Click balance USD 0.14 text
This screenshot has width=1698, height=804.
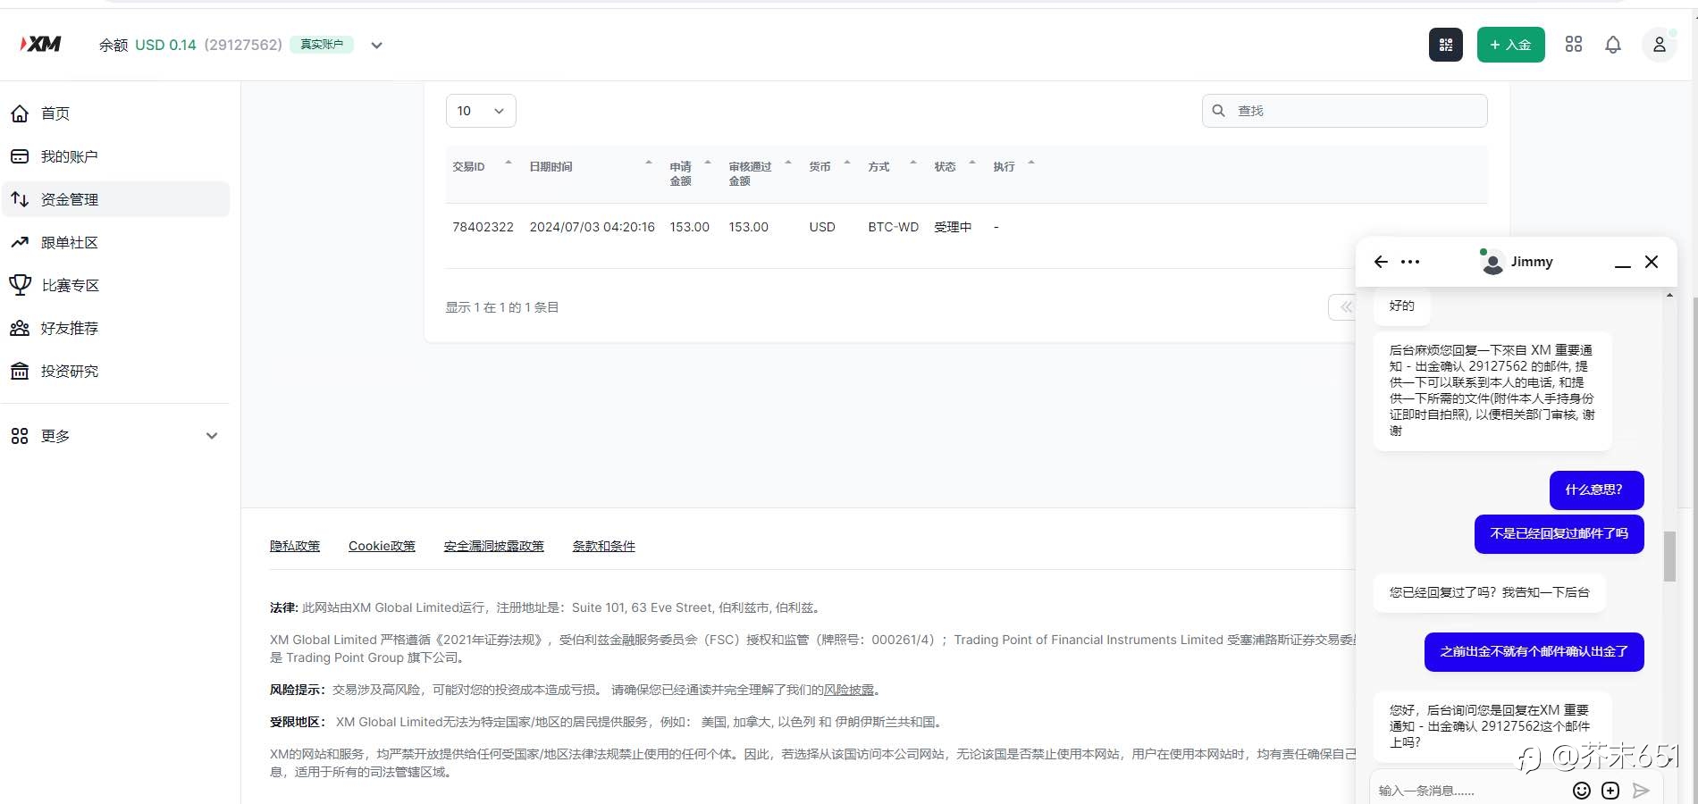click(x=165, y=45)
